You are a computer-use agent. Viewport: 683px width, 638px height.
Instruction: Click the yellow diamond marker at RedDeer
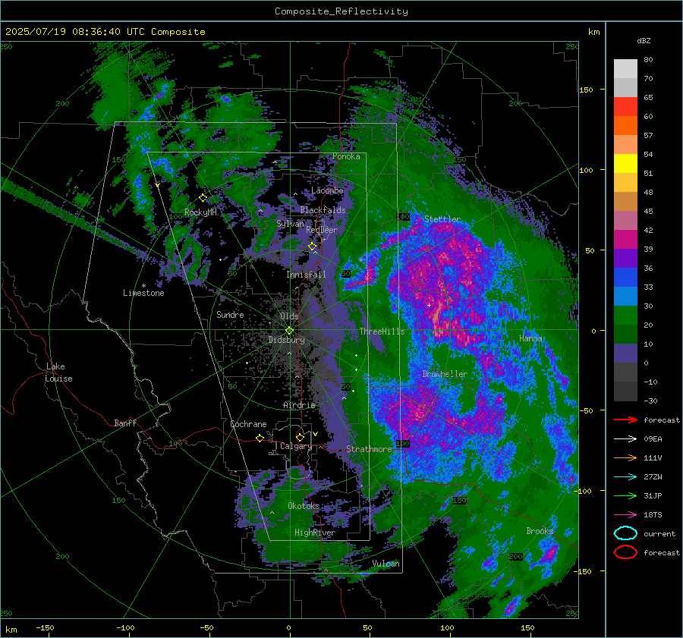pos(312,247)
